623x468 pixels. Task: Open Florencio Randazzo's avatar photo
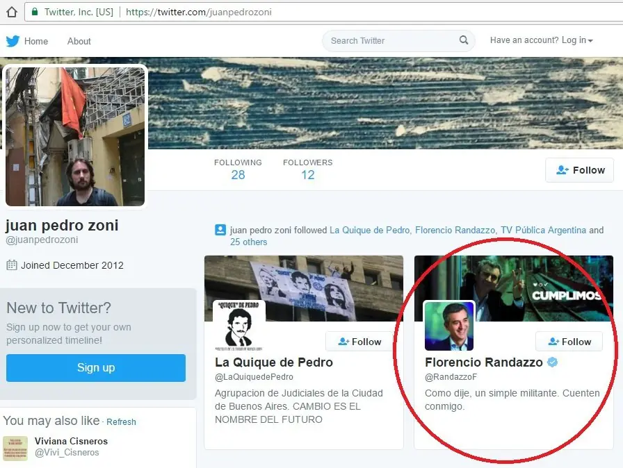(x=449, y=326)
